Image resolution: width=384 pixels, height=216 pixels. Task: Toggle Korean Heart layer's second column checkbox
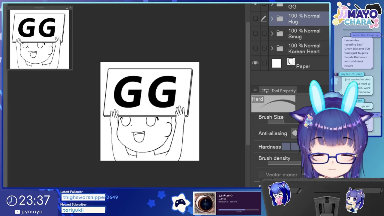(264, 48)
